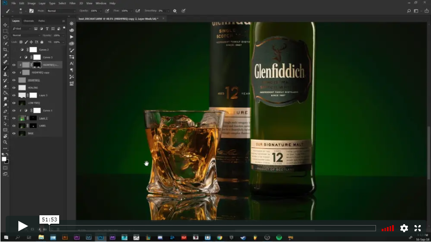Open the Actions panel play icon
Viewport: 431px width, 242px height.
click(x=71, y=37)
